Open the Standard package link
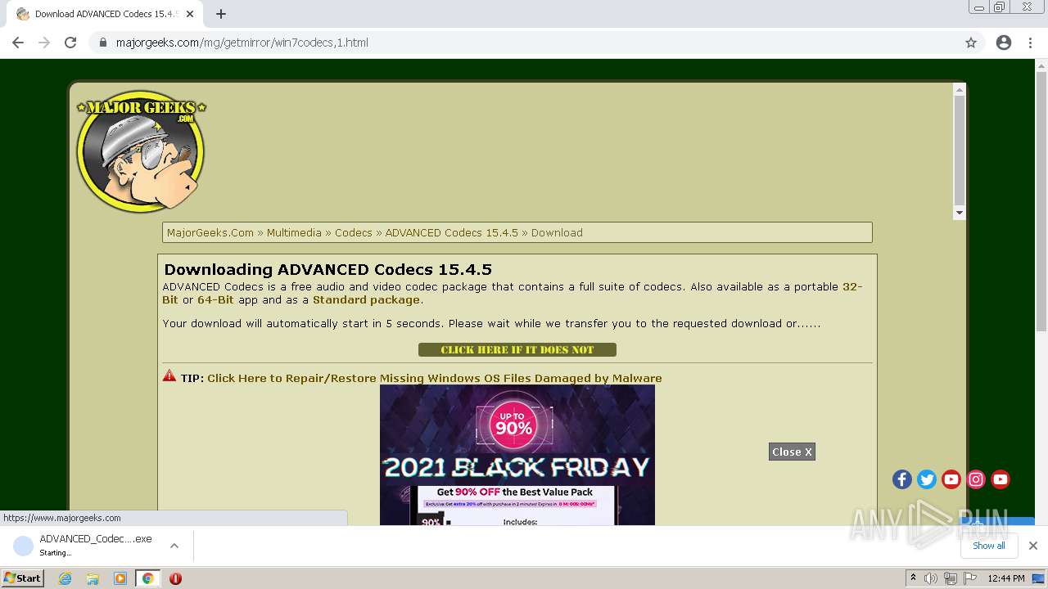 coord(366,300)
